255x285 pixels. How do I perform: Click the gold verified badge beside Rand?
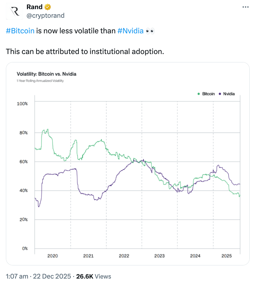pos(48,7)
